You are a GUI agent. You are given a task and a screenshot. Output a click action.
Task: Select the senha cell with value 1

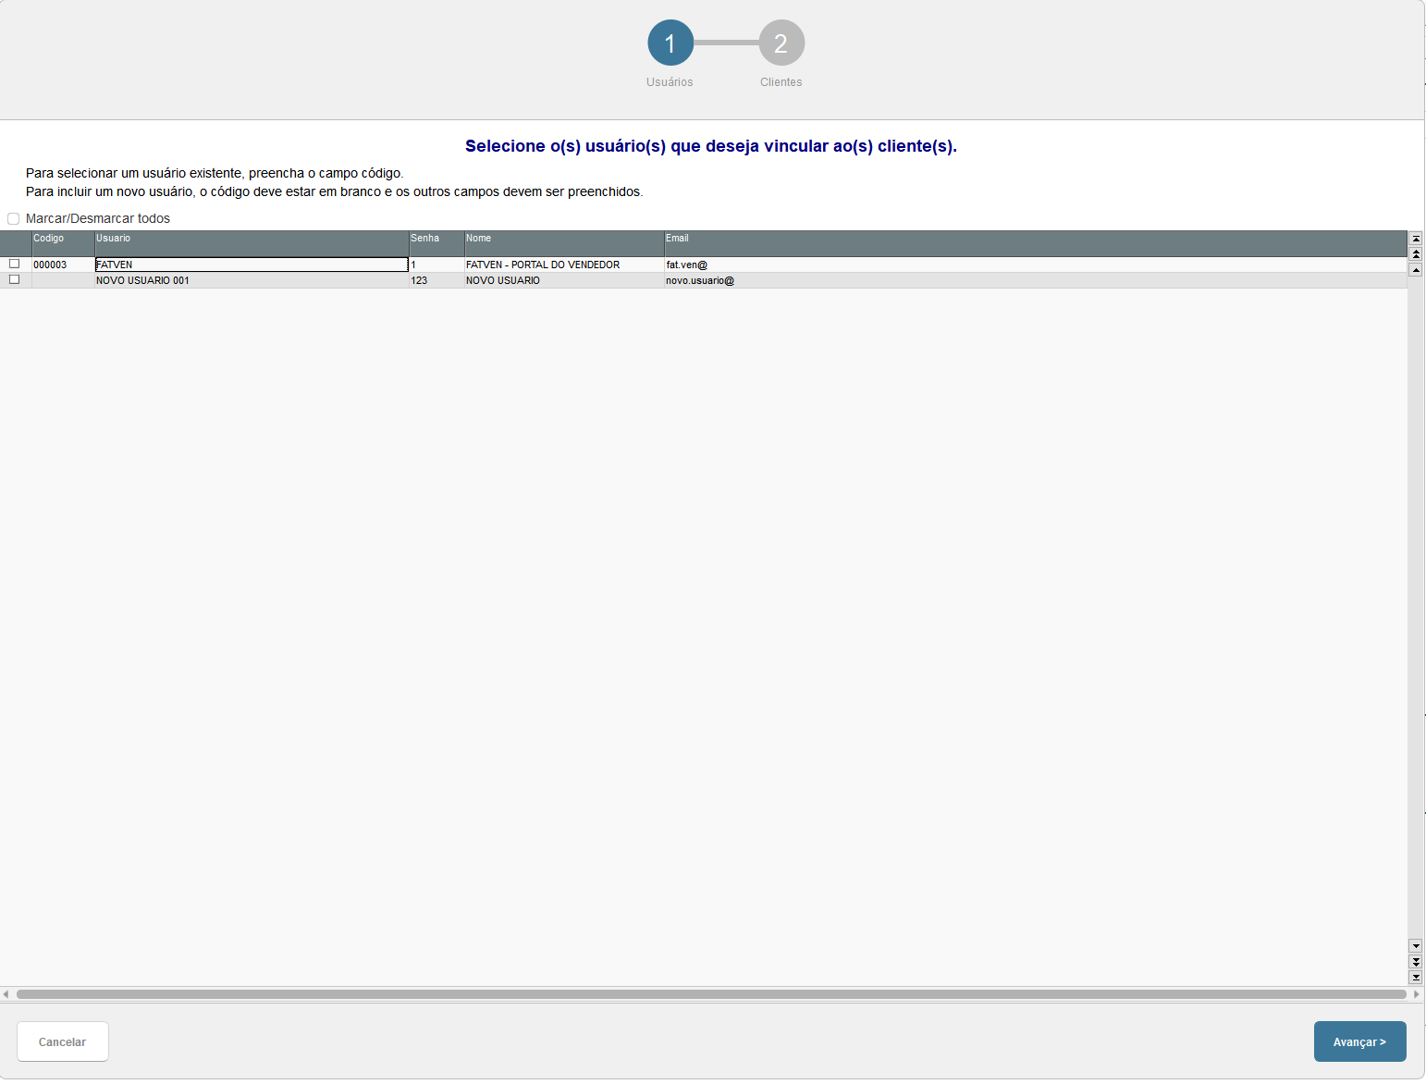pos(436,265)
